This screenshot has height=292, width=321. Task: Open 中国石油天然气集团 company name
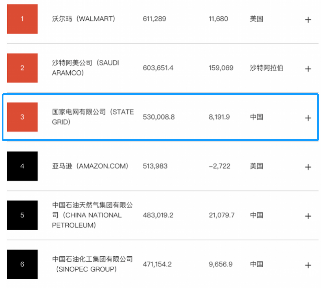click(92, 215)
